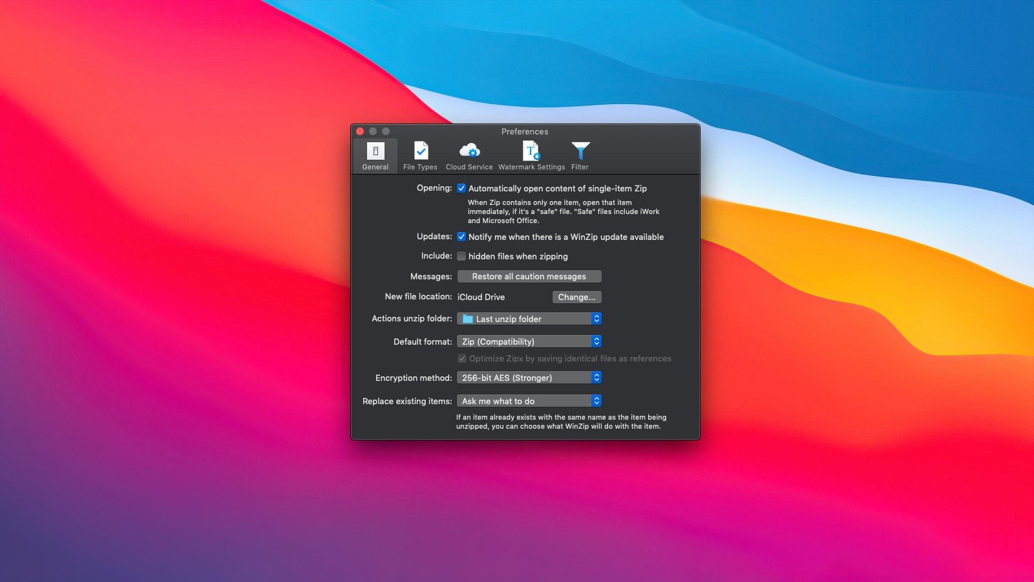Expand the Replace existing items dropdown
The image size is (1034, 582).
(x=529, y=401)
